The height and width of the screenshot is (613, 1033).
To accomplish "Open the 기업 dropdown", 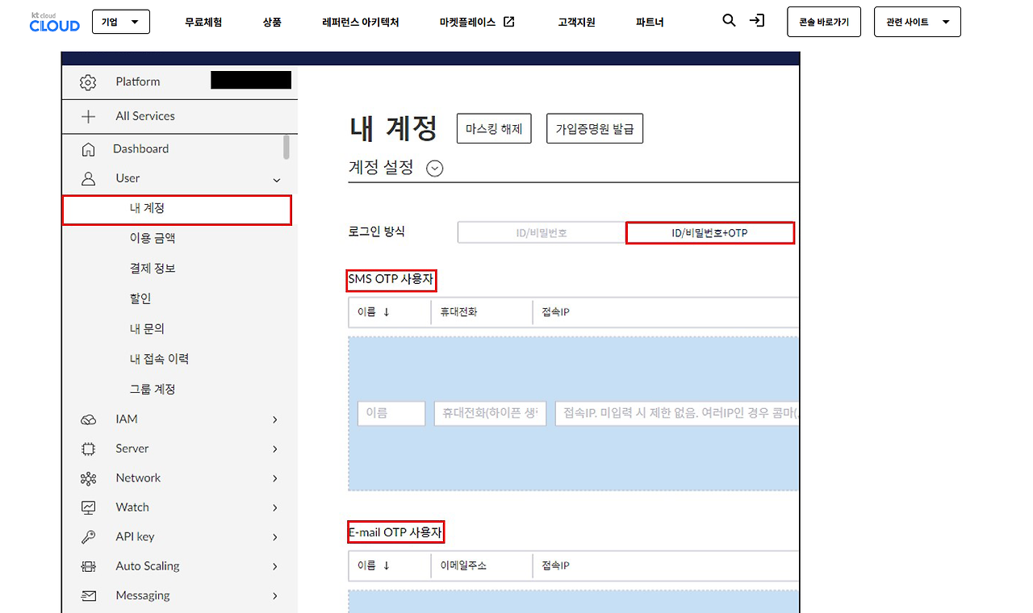I will click(x=121, y=22).
